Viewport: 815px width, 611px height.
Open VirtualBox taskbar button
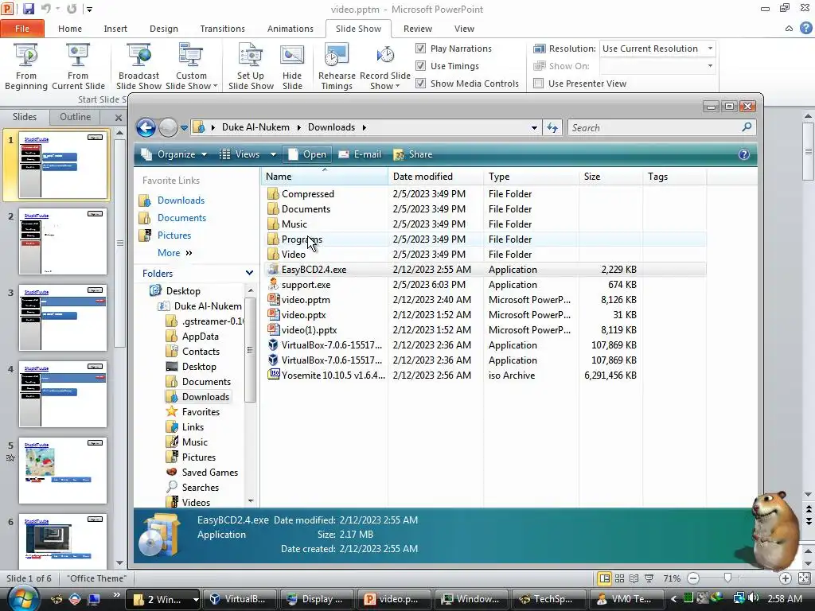click(x=238, y=599)
